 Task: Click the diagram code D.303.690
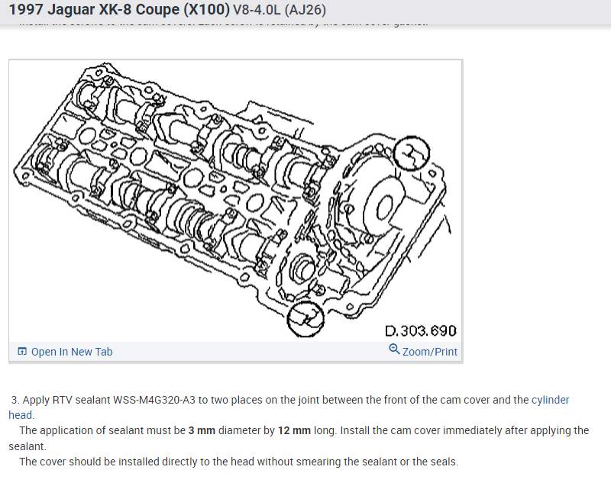[421, 331]
